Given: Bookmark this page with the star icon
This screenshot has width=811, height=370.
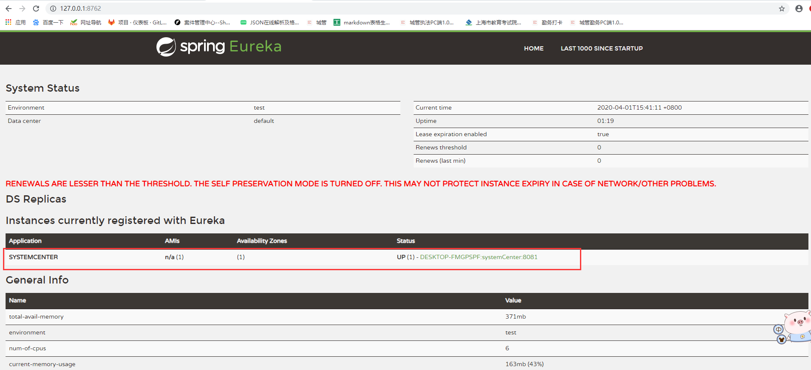Looking at the screenshot, I should [x=782, y=9].
